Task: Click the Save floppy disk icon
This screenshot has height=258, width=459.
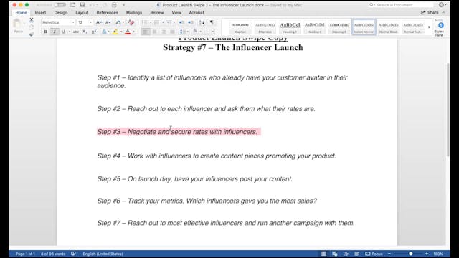Action: pos(82,5)
